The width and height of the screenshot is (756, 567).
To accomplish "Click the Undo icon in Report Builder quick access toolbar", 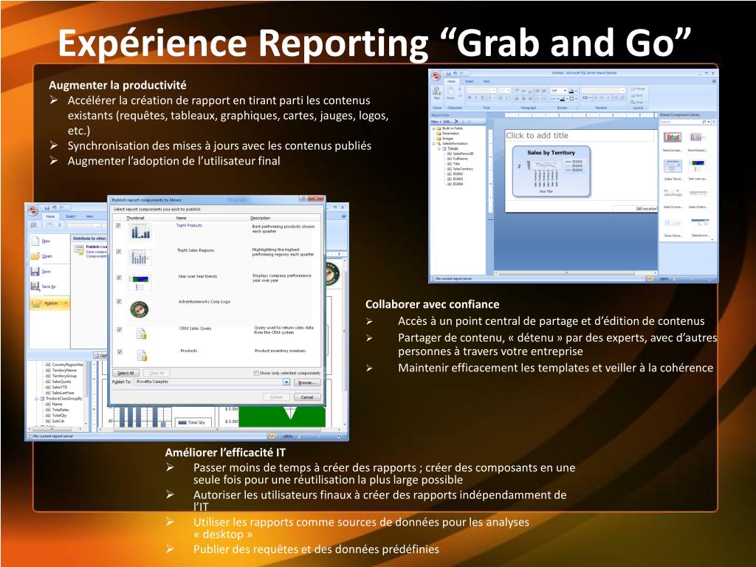I will pyautogui.click(x=455, y=74).
